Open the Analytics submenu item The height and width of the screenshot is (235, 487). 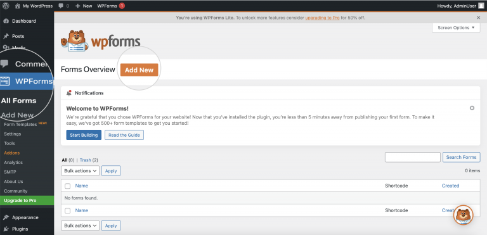click(x=13, y=162)
